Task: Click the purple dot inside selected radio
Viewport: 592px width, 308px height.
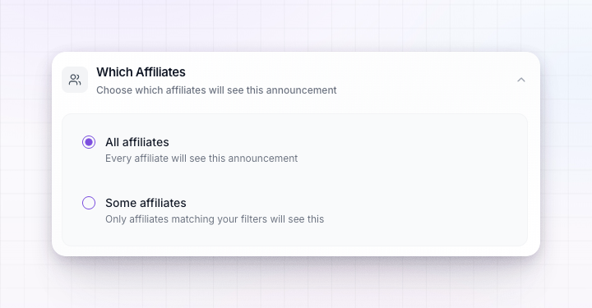Action: (89, 142)
